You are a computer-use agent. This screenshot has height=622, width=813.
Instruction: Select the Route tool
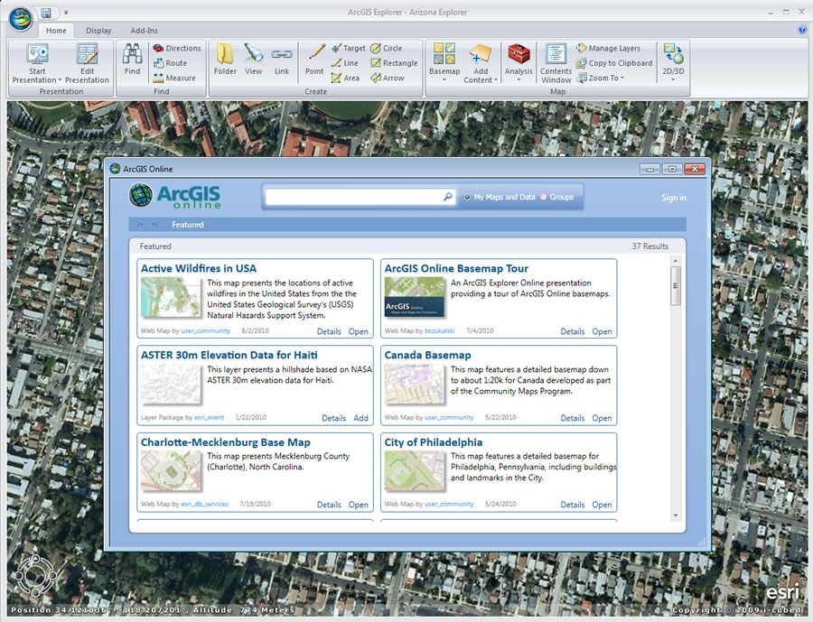pyautogui.click(x=170, y=63)
